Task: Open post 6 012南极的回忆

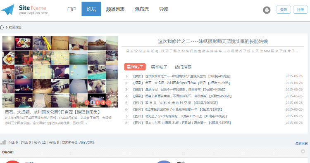Action: coord(171,109)
